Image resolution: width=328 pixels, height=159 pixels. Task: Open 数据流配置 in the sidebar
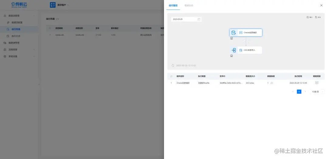coord(19,22)
